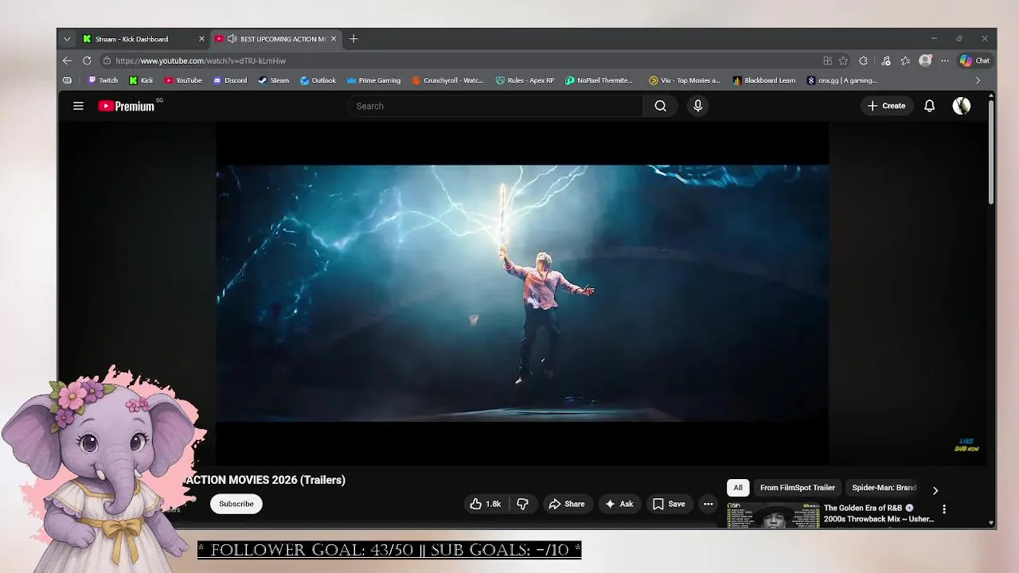
Task: Subscribe to the channel
Action: point(236,504)
